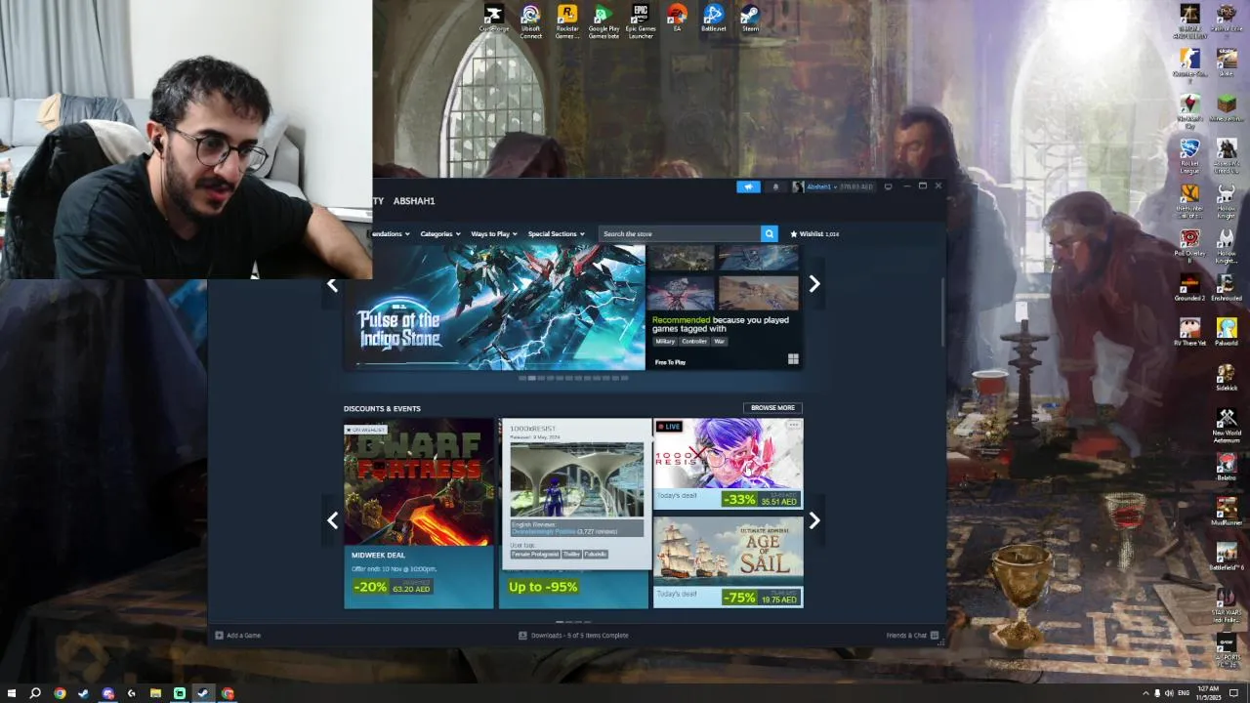Viewport: 1250px width, 703px height.
Task: Open the Epic Games Launcher shortcut
Action: (x=641, y=20)
